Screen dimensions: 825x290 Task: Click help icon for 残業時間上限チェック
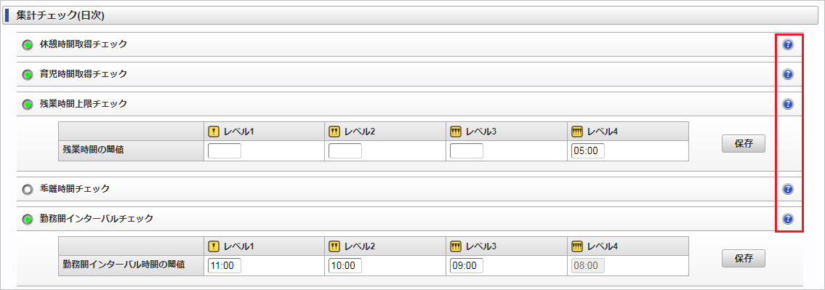pyautogui.click(x=788, y=104)
